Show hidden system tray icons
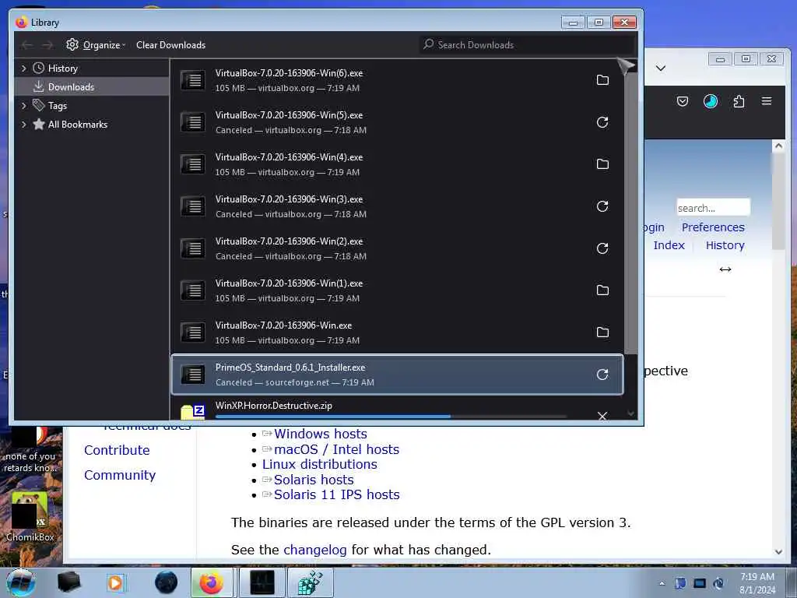 click(662, 583)
